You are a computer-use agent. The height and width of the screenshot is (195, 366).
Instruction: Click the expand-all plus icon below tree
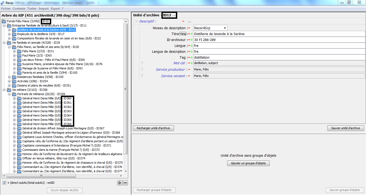(x=120, y=183)
